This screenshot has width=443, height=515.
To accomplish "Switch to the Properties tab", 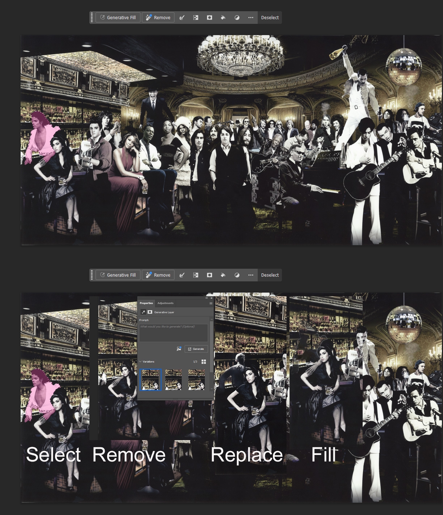I will click(146, 303).
